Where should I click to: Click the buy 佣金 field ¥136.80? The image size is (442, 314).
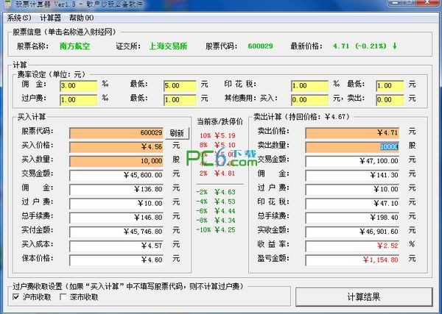pyautogui.click(x=116, y=190)
